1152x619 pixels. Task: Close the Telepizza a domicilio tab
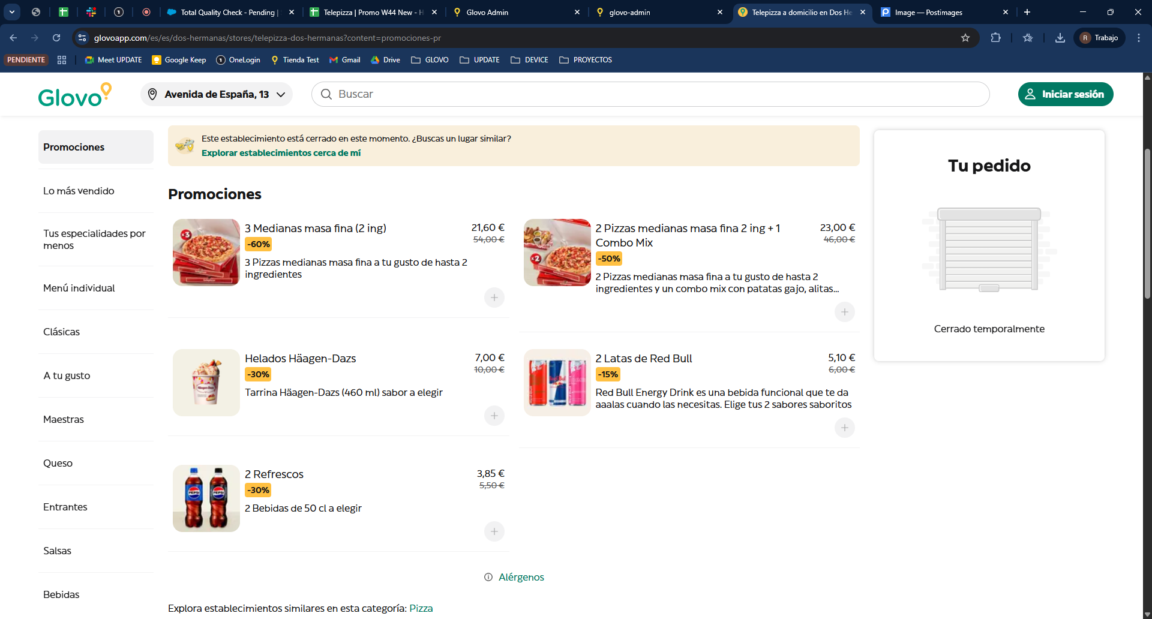tap(863, 12)
